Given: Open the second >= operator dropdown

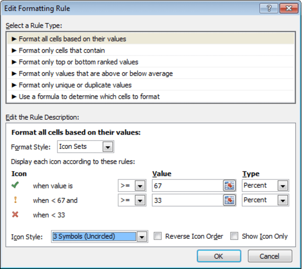Looking at the screenshot, I should coord(140,200).
